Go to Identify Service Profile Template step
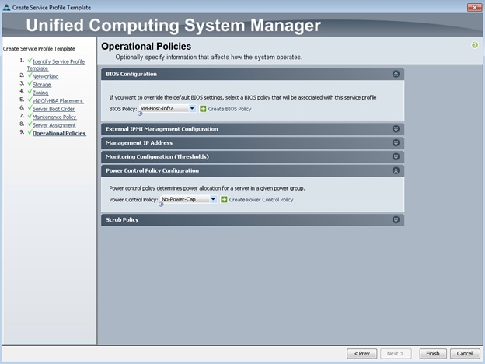485x364 pixels. [x=56, y=65]
